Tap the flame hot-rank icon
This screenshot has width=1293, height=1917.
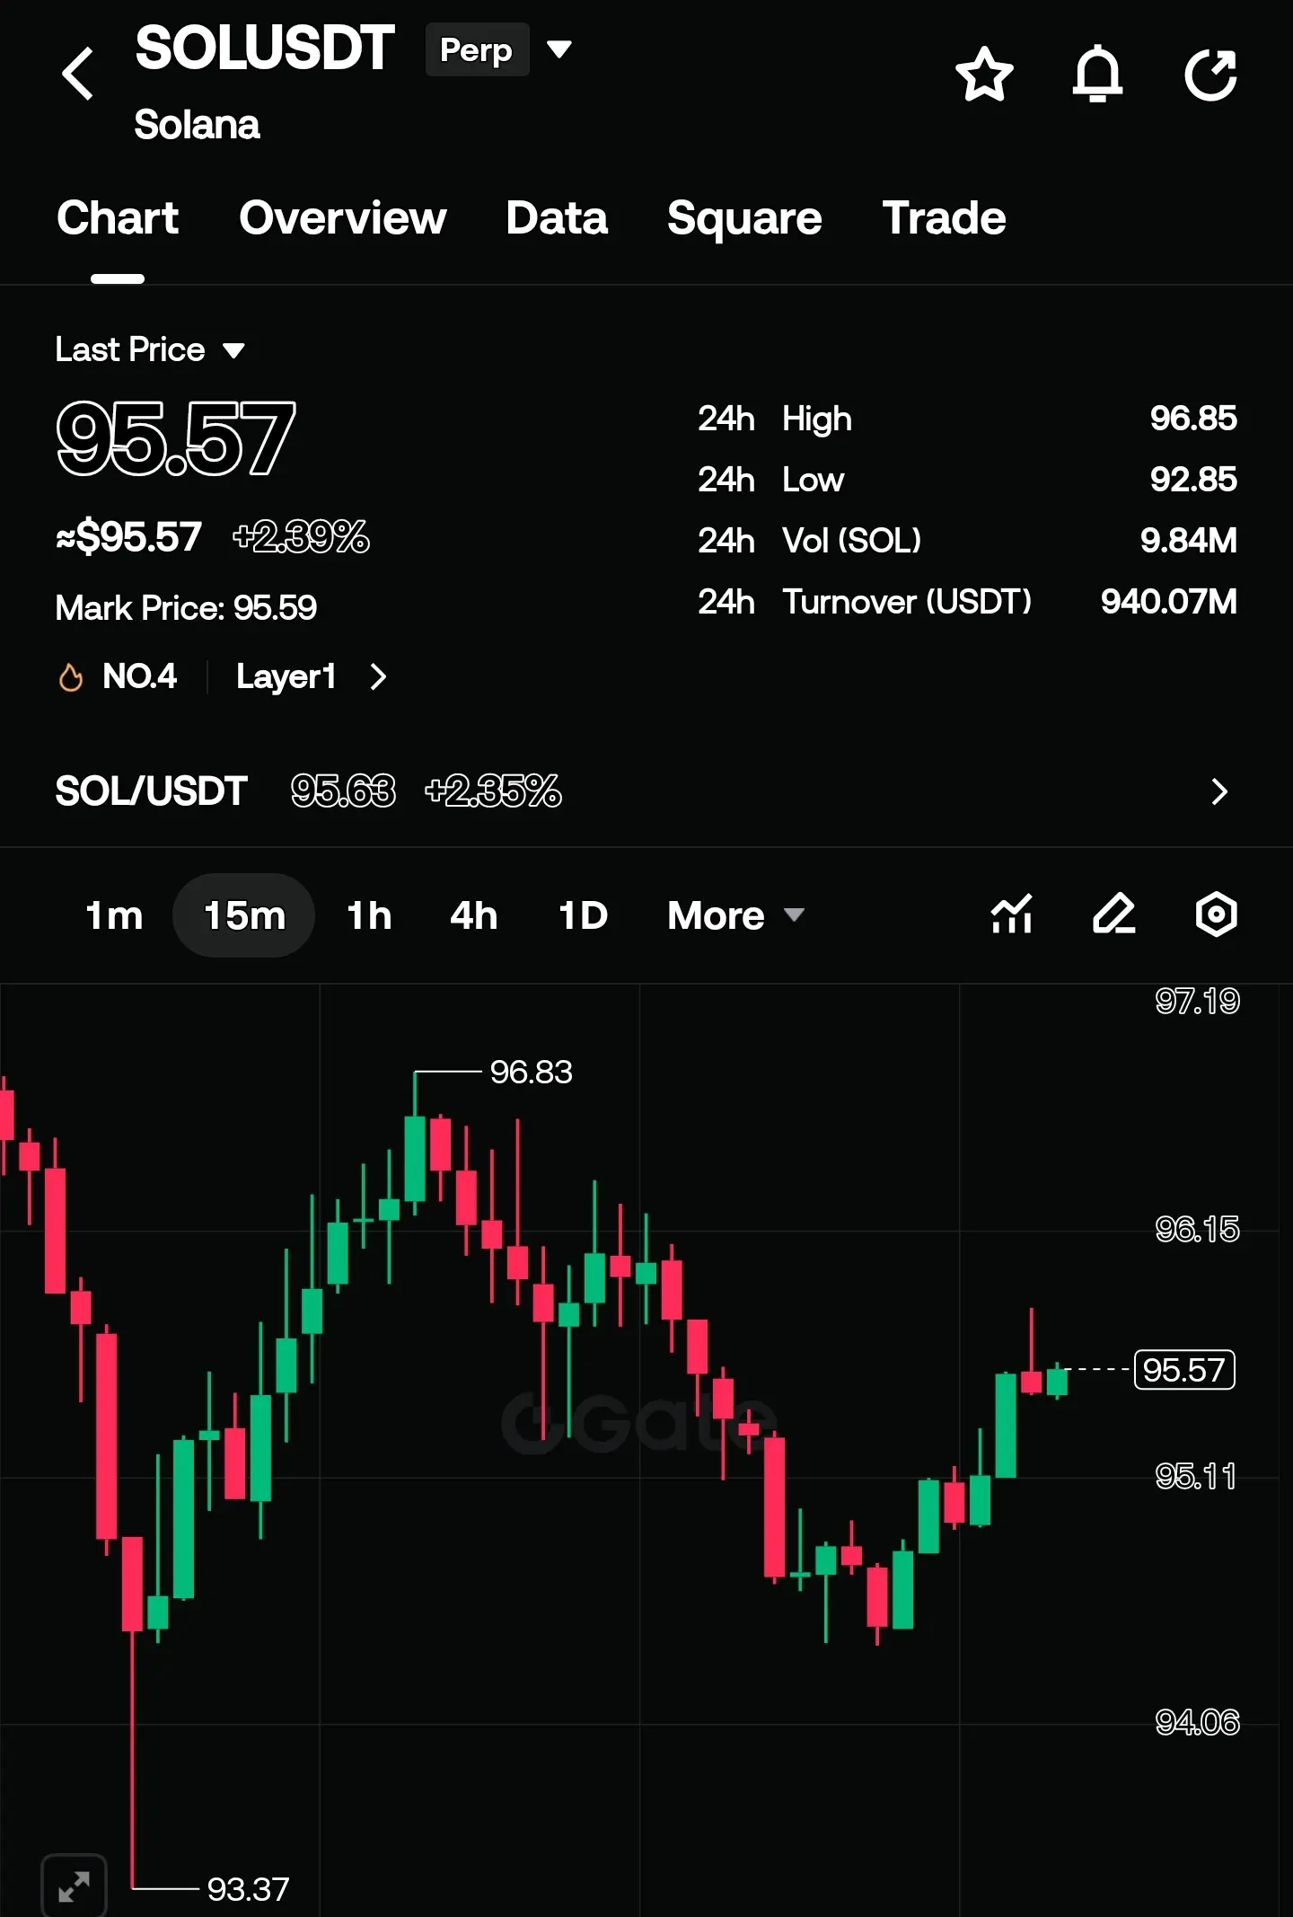[71, 676]
